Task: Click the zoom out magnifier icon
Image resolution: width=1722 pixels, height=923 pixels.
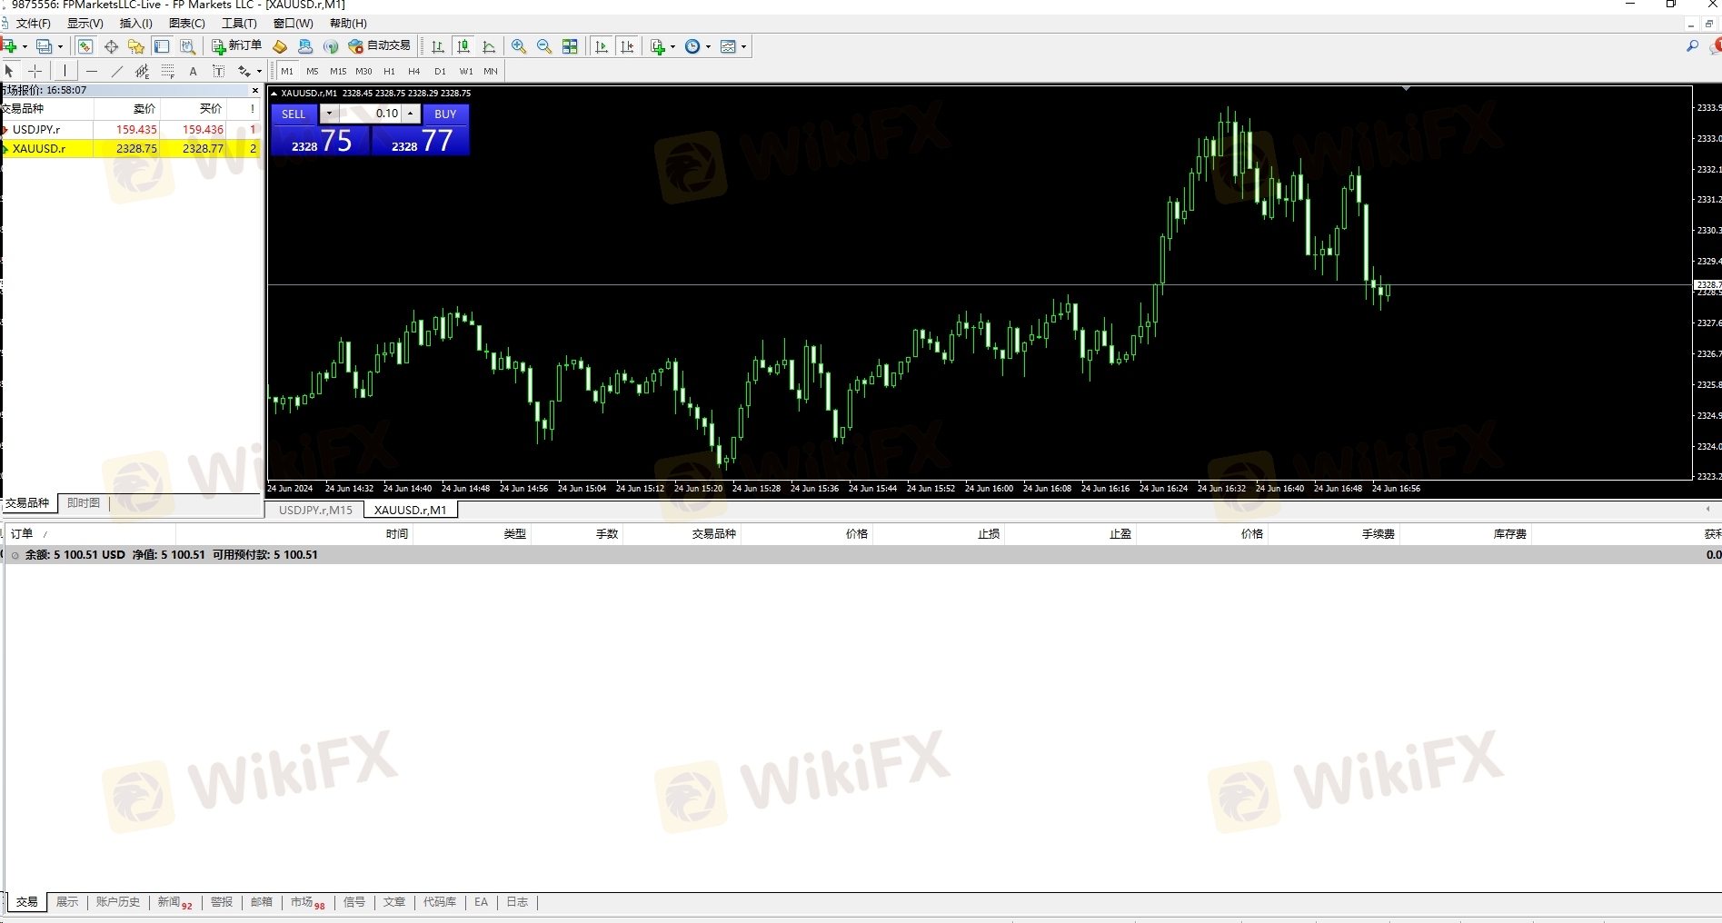Action: point(544,46)
